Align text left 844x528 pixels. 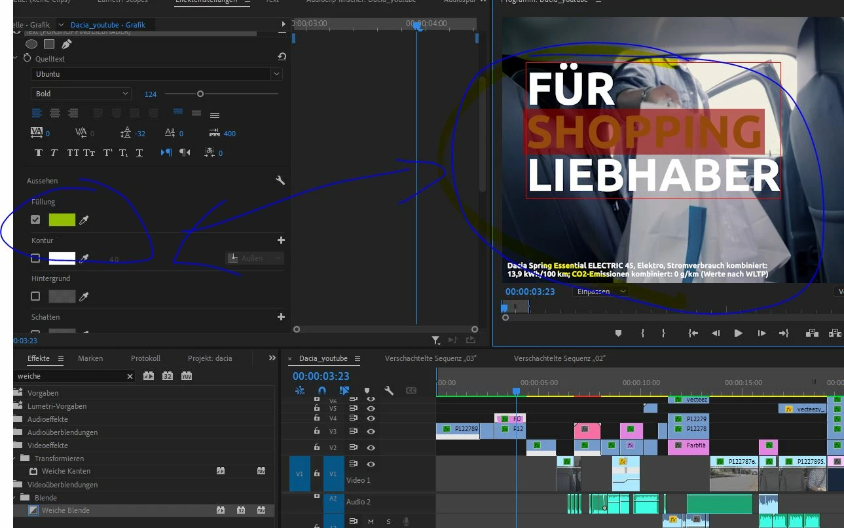pyautogui.click(x=37, y=113)
